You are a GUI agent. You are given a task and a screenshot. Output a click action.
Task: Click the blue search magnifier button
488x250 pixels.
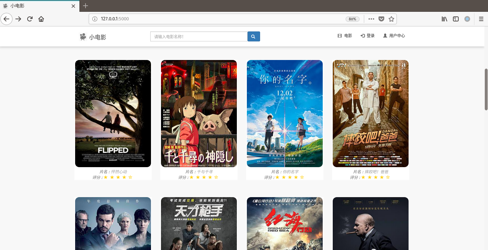click(254, 36)
